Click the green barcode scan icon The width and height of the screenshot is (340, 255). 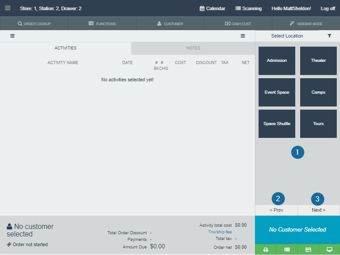click(x=287, y=250)
